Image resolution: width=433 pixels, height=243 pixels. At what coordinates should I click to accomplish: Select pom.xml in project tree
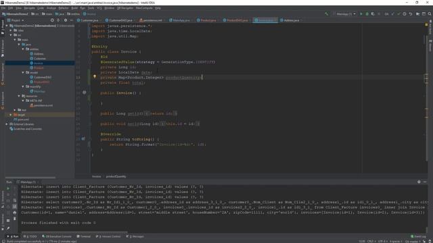pyautogui.click(x=21, y=119)
